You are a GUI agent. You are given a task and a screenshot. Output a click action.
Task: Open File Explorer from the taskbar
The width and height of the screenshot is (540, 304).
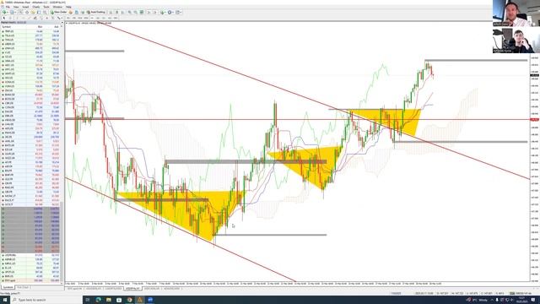(x=109, y=300)
